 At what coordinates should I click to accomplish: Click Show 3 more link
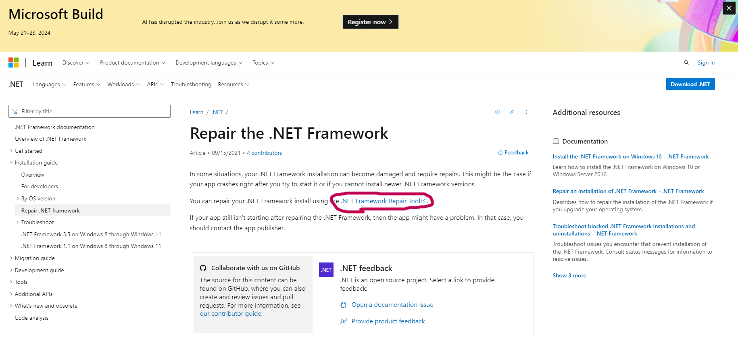[569, 275]
